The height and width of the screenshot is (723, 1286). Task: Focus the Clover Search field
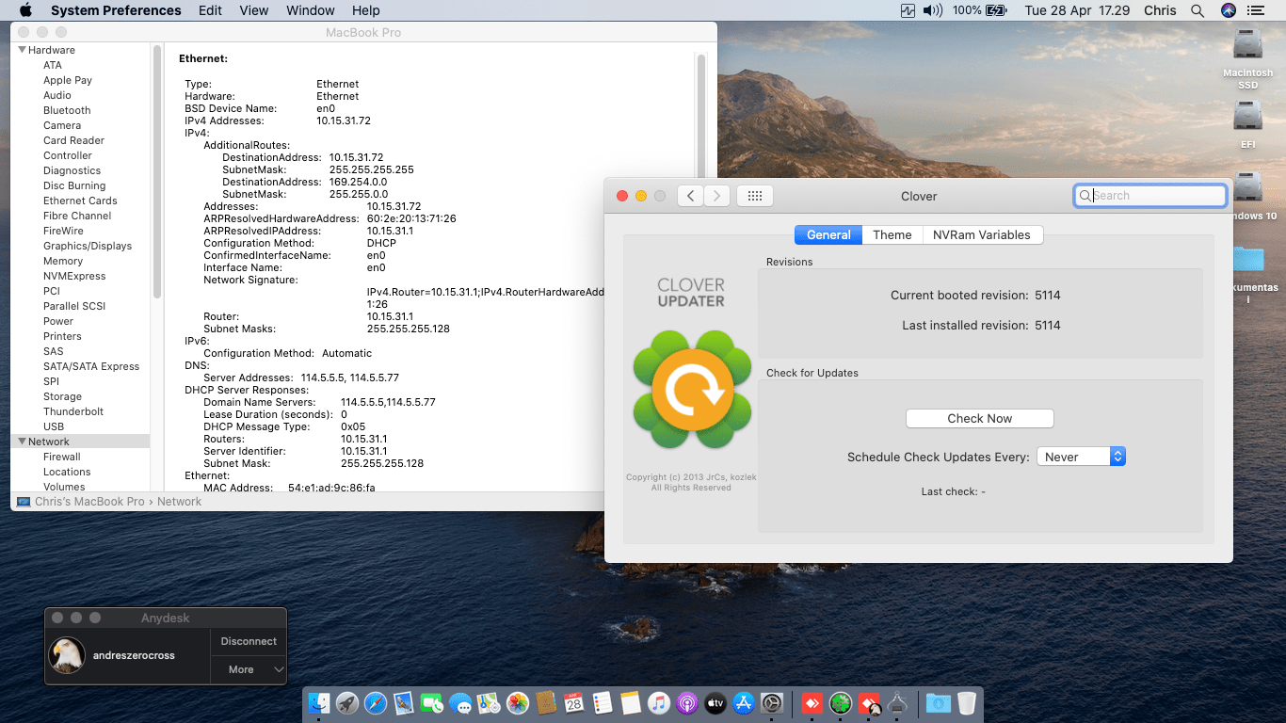[x=1150, y=196]
